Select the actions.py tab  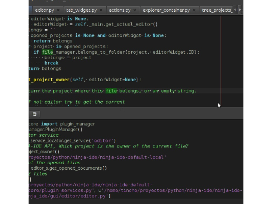click(119, 10)
